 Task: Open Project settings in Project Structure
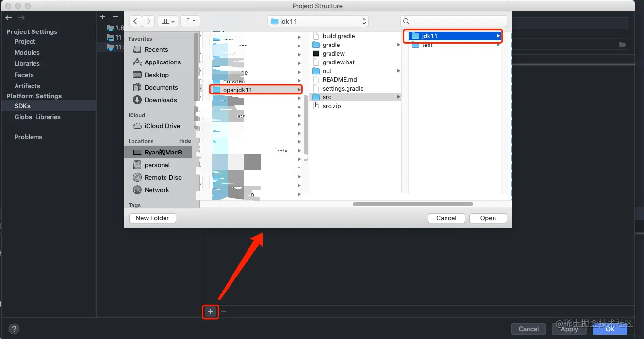click(25, 41)
